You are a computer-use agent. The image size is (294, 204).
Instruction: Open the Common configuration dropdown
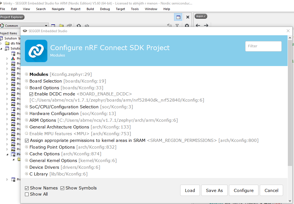(24, 26)
